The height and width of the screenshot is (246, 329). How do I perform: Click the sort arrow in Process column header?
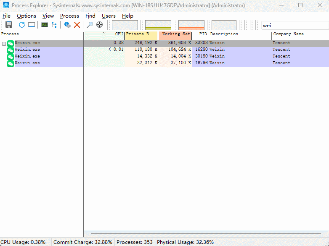[x=104, y=33]
